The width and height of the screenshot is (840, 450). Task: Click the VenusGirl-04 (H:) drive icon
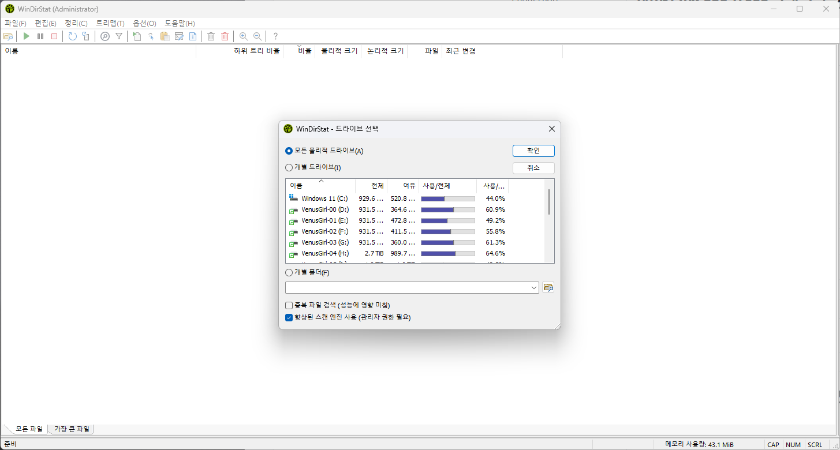click(x=293, y=253)
